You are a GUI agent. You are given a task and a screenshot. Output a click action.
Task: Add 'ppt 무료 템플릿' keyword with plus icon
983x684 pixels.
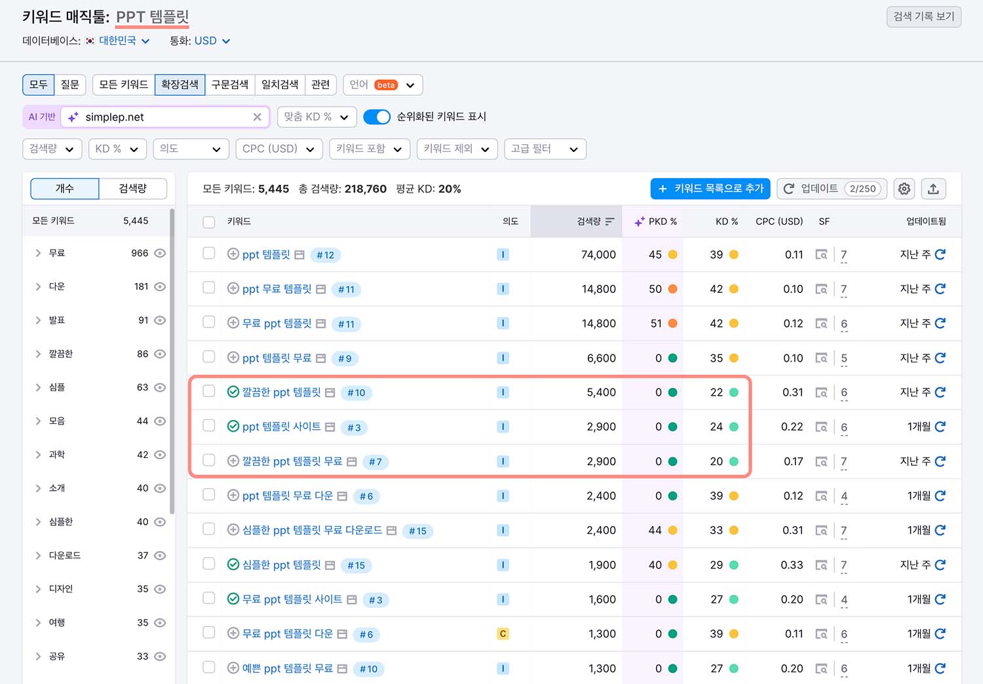coord(233,289)
